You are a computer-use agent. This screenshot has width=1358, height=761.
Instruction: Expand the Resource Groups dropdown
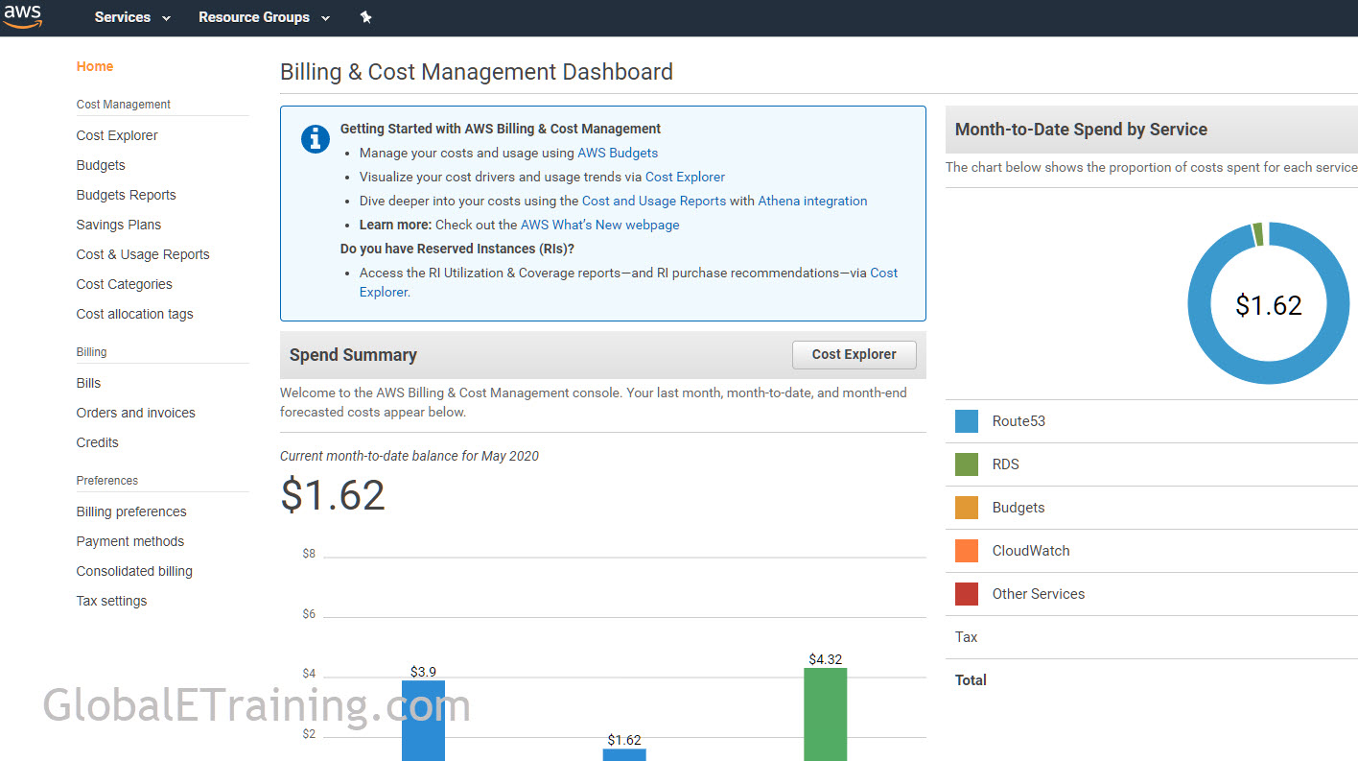(264, 17)
